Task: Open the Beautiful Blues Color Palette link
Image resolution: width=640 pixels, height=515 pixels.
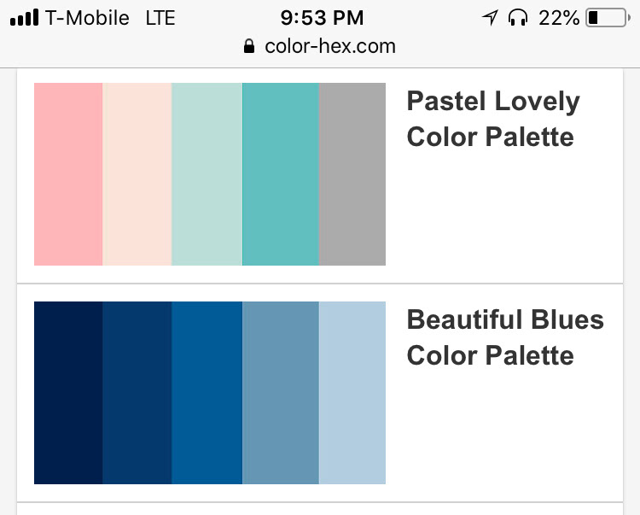Action: pyautogui.click(x=505, y=337)
